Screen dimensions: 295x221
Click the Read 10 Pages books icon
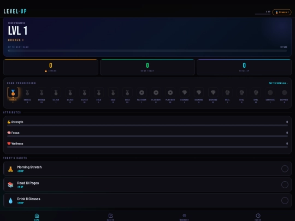(x=10, y=185)
